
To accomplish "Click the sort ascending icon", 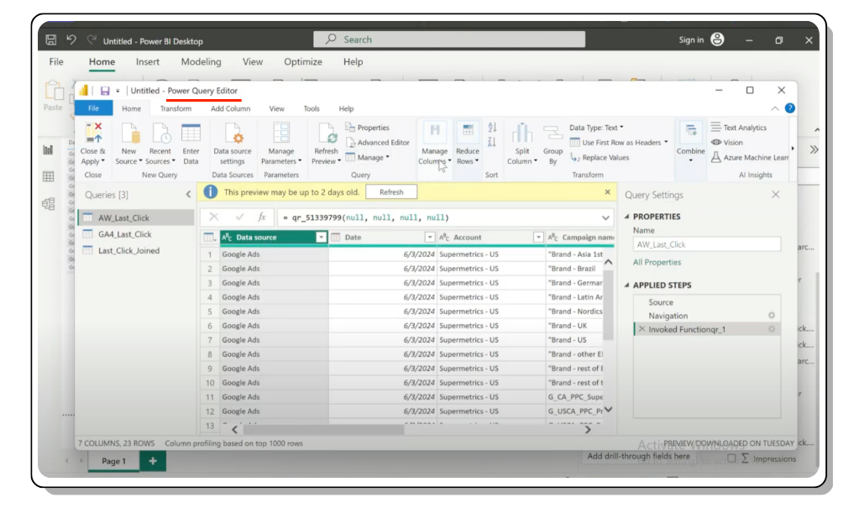I will [493, 128].
